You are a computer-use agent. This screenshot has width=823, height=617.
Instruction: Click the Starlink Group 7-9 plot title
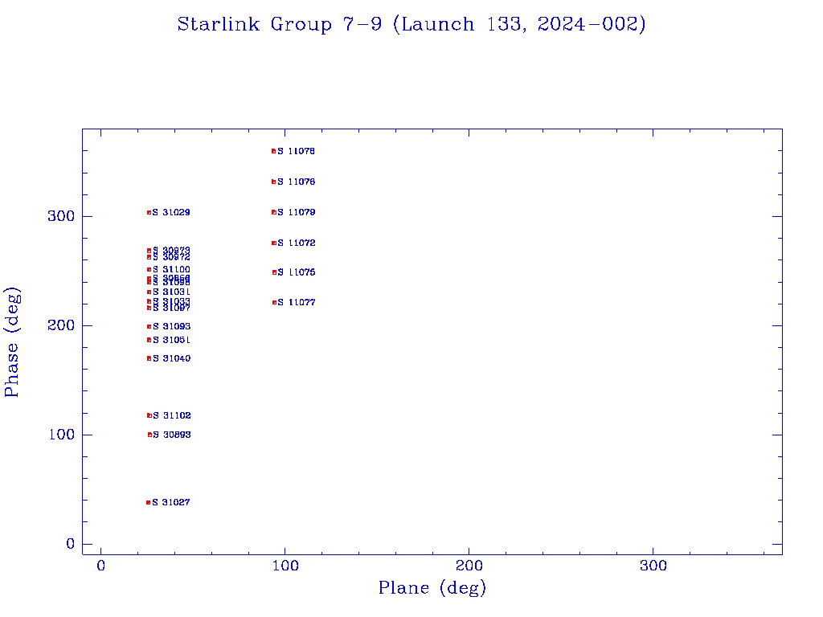[411, 25]
